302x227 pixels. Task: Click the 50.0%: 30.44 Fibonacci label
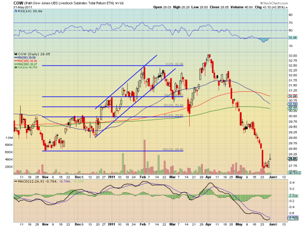(174, 105)
